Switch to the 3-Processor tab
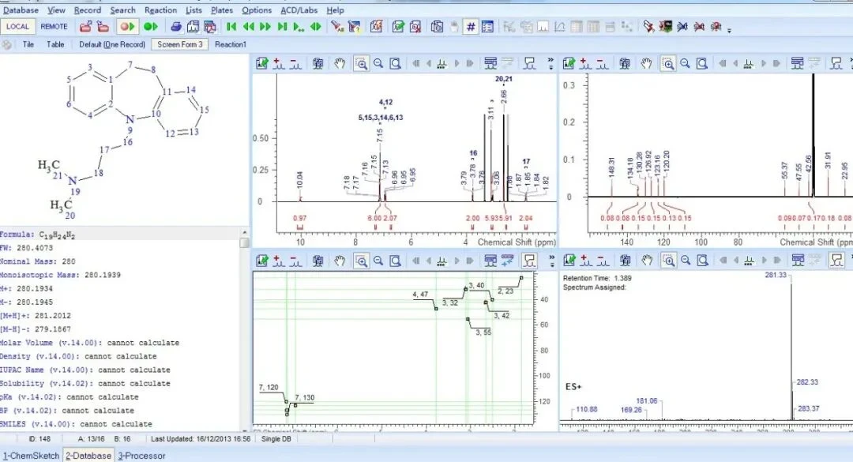 point(142,456)
